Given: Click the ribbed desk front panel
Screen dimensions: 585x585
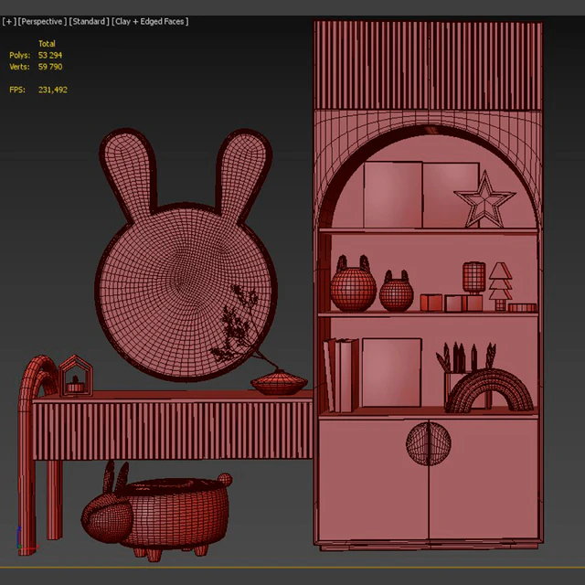Looking at the screenshot, I should coord(173,431).
